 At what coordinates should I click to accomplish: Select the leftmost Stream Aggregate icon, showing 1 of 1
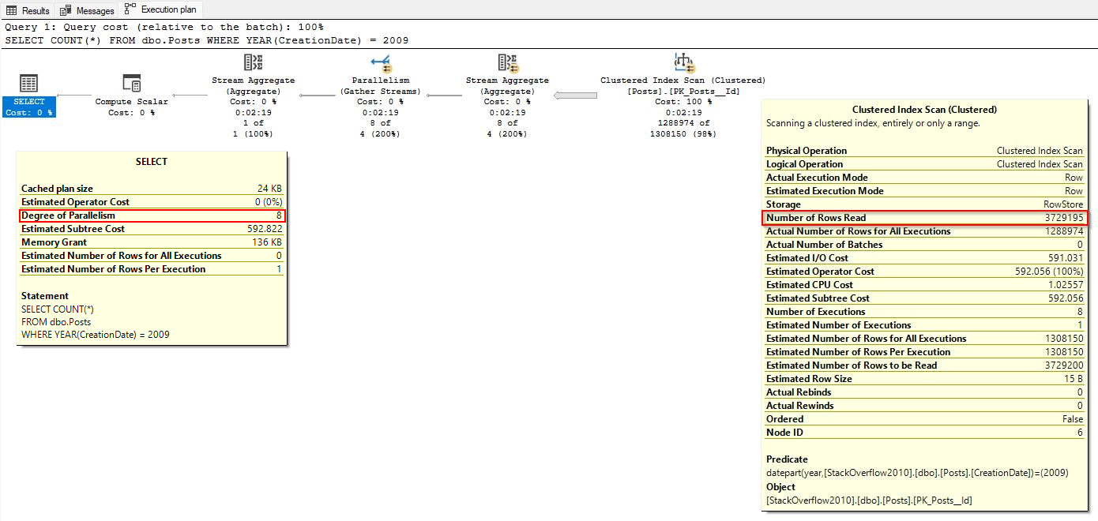tap(254, 63)
